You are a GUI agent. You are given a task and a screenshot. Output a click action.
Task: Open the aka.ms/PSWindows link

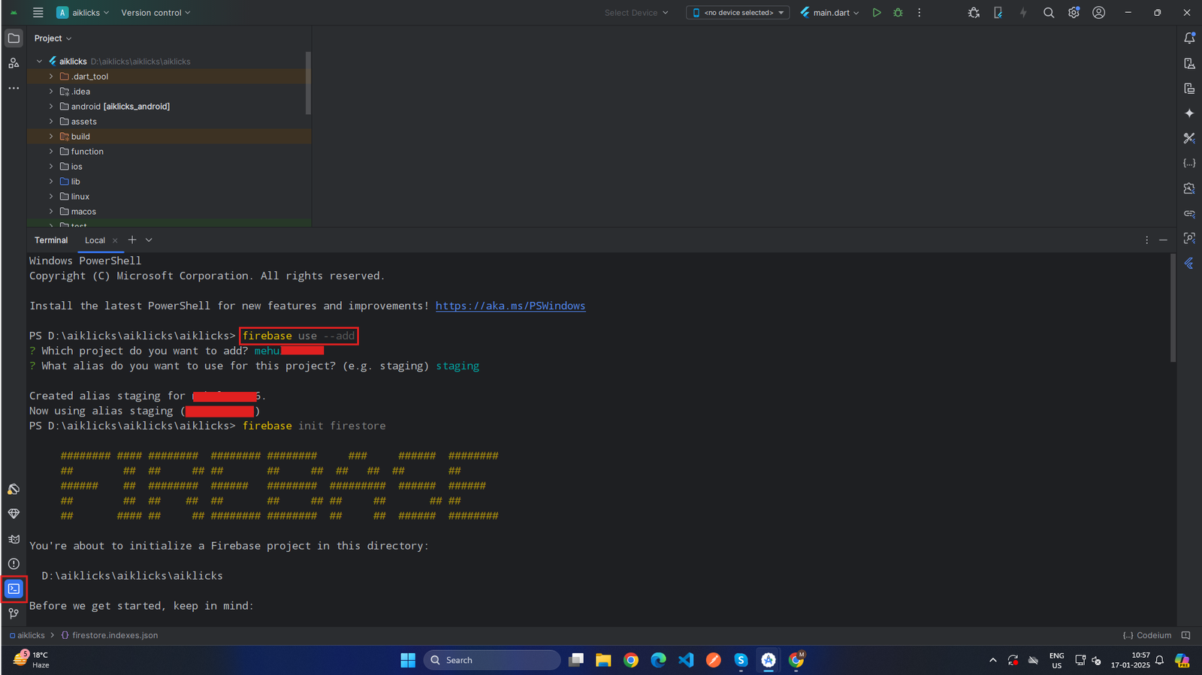(510, 306)
